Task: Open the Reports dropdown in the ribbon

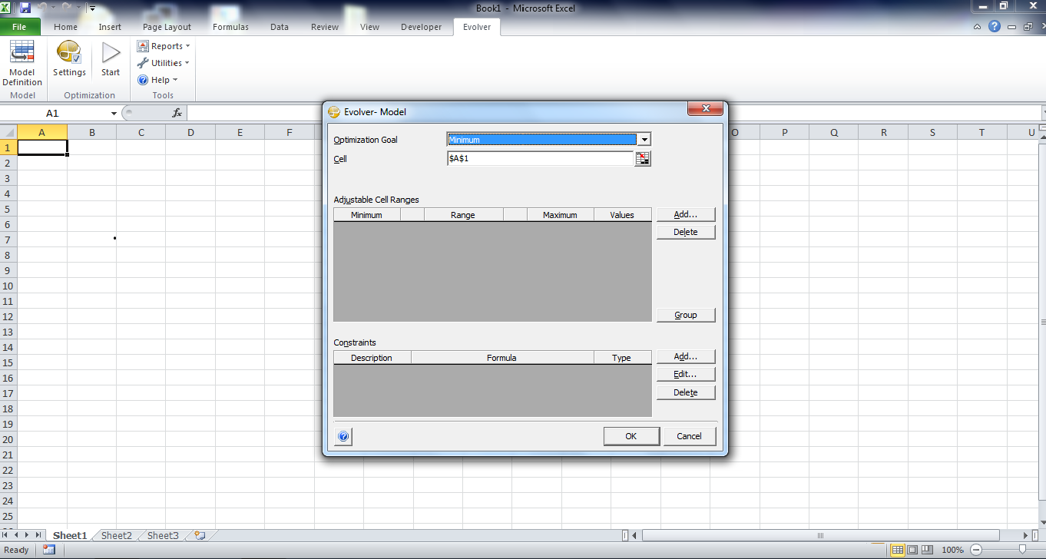Action: point(164,46)
